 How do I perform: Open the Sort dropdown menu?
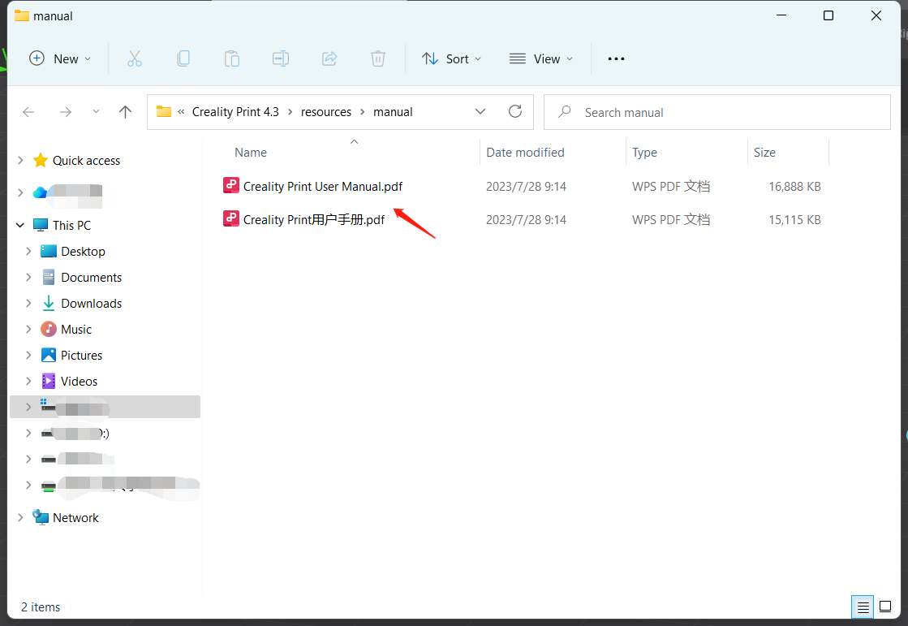tap(452, 58)
